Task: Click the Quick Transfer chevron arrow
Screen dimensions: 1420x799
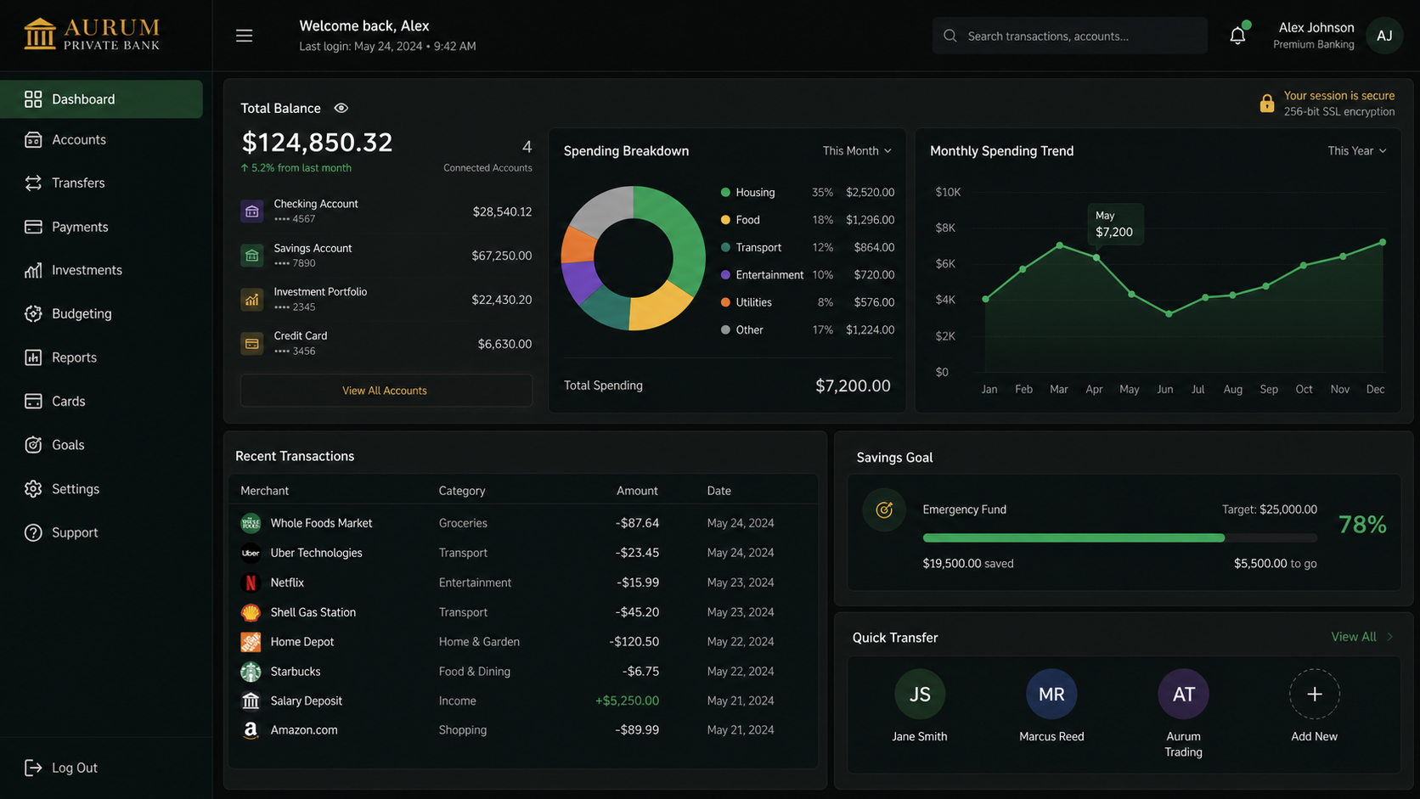Action: [x=1390, y=637]
